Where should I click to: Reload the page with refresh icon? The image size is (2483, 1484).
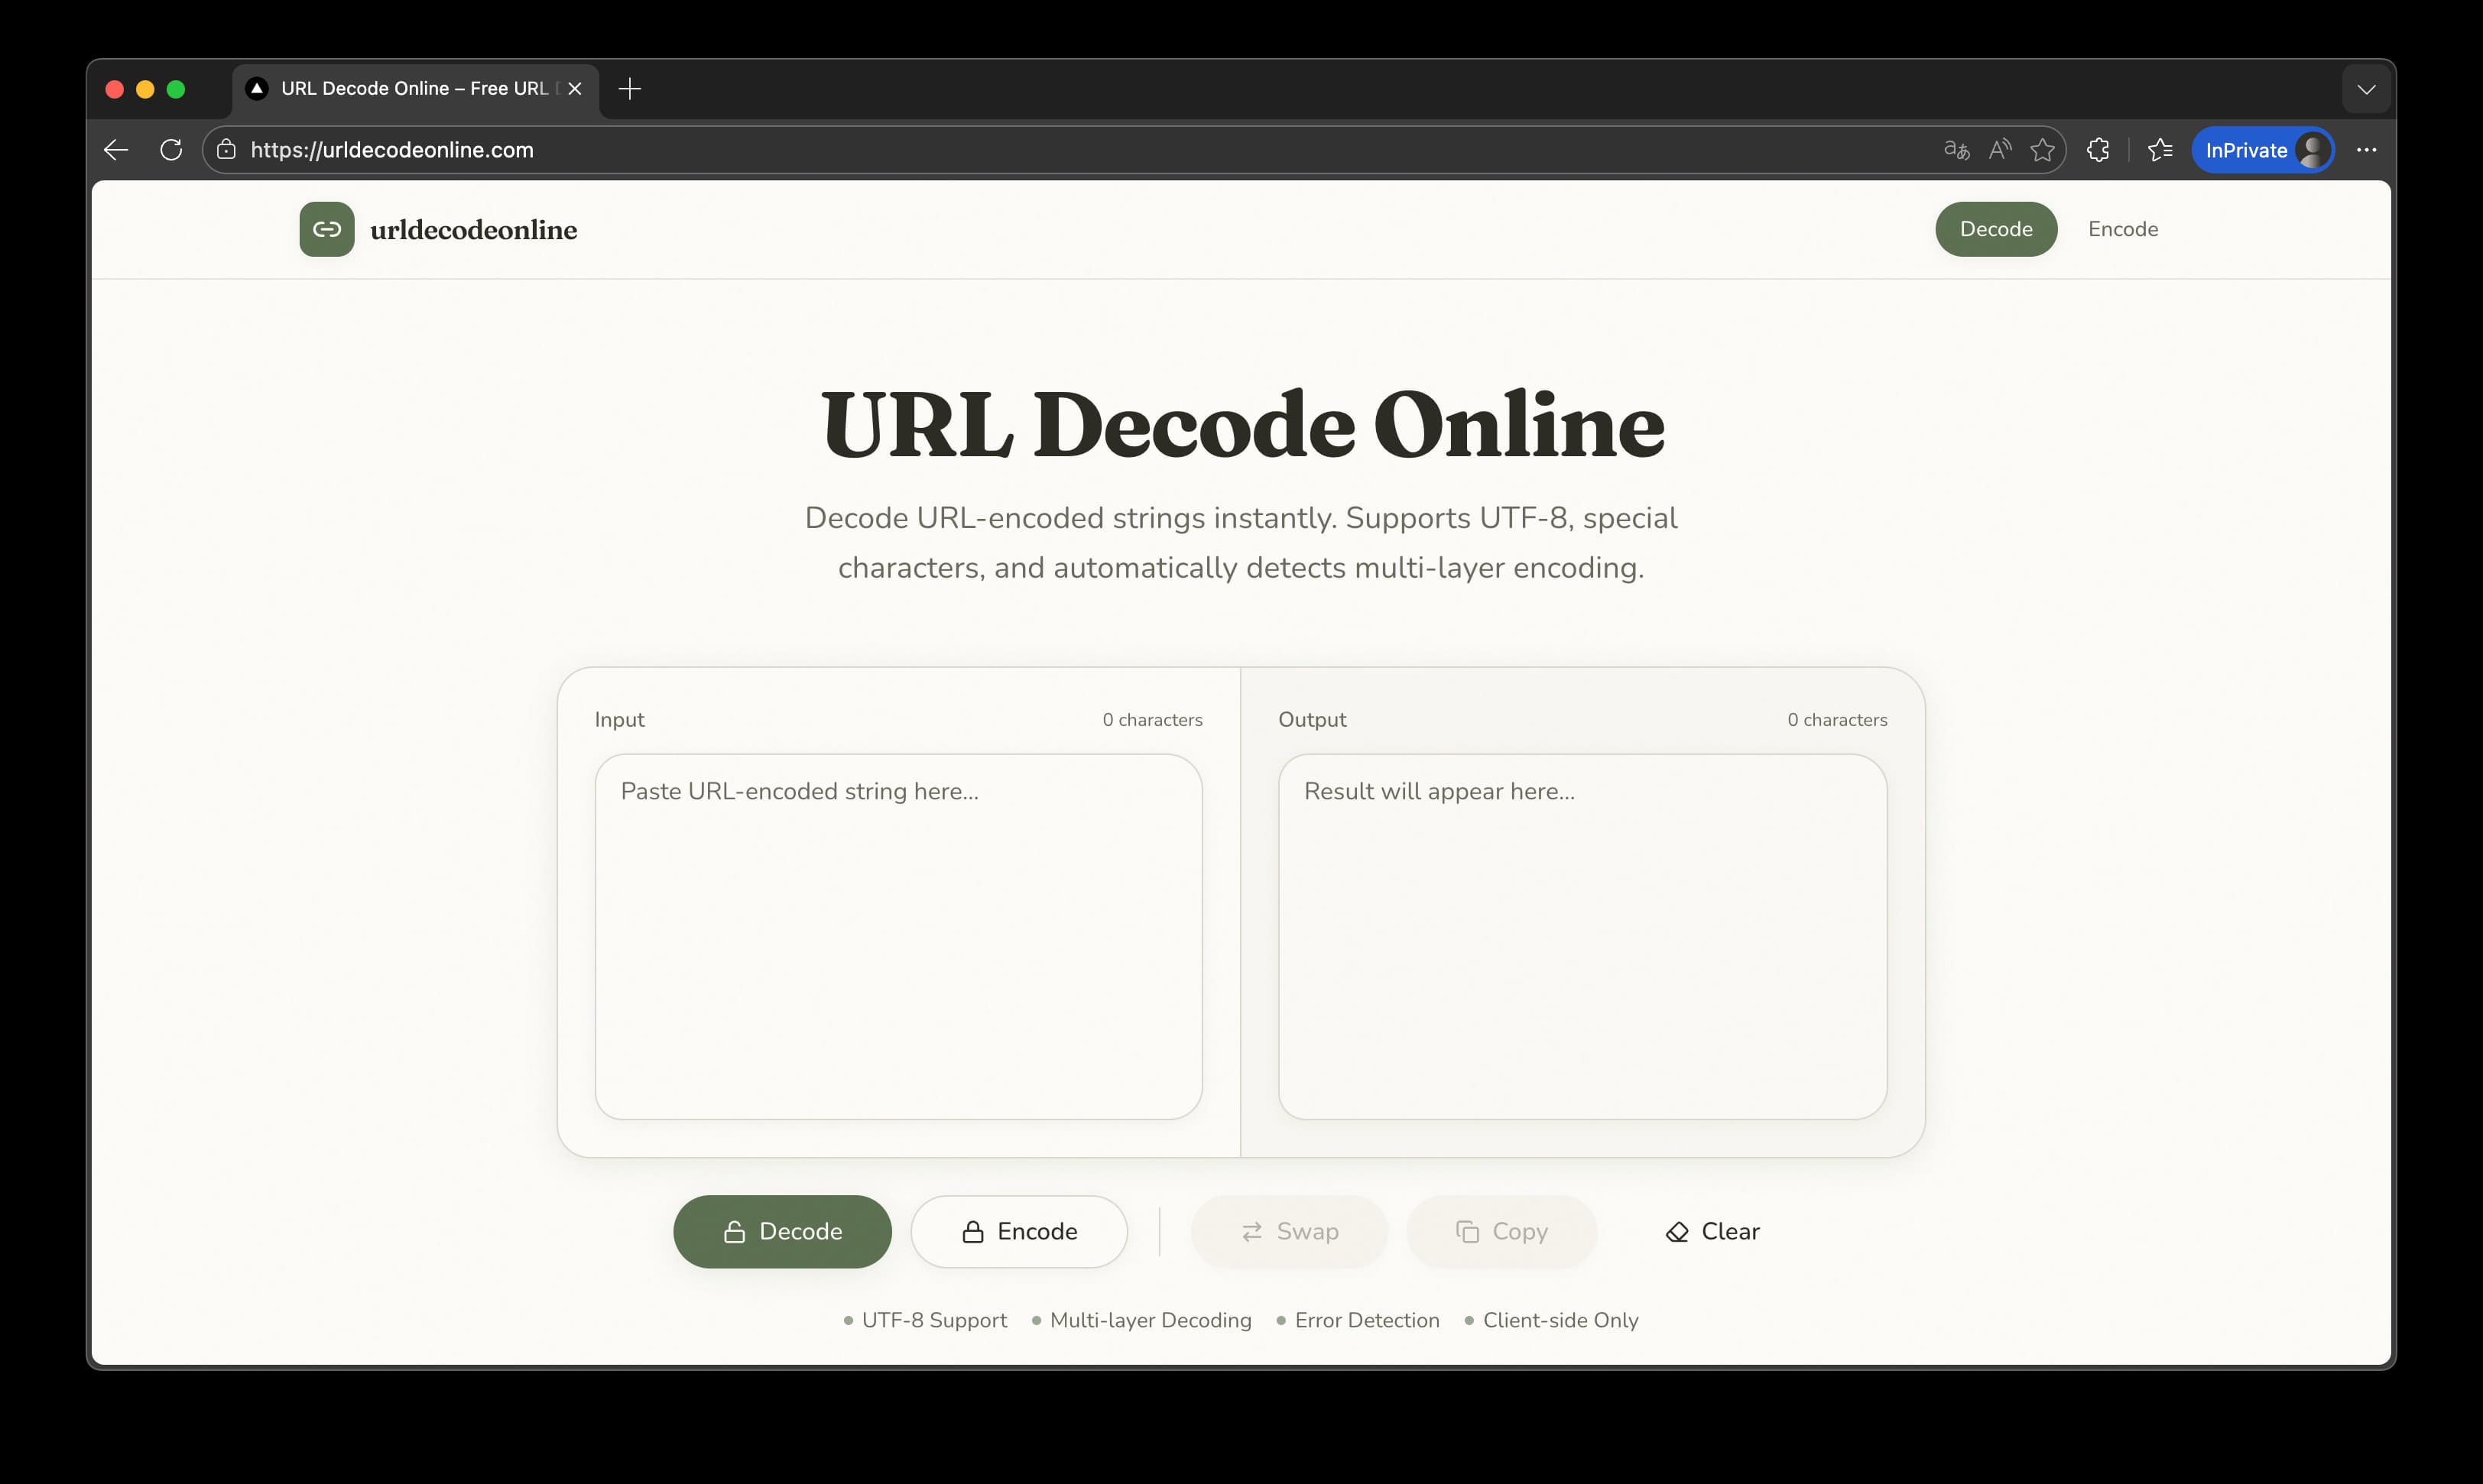pyautogui.click(x=171, y=150)
